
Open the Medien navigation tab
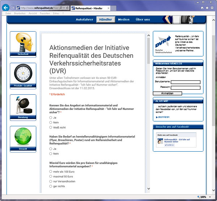124,20
